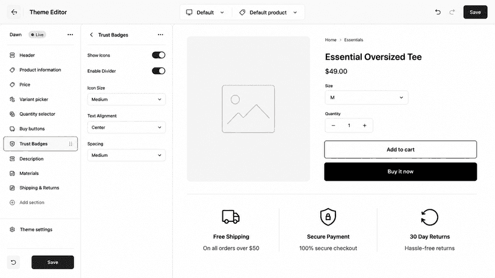Click the bottom-left Save button
Image resolution: width=495 pixels, height=278 pixels.
(x=53, y=262)
